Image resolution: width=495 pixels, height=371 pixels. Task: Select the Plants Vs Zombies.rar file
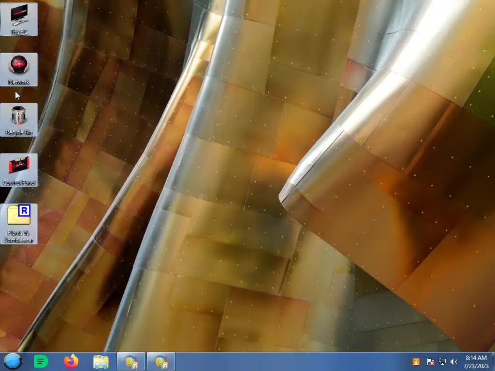click(19, 224)
